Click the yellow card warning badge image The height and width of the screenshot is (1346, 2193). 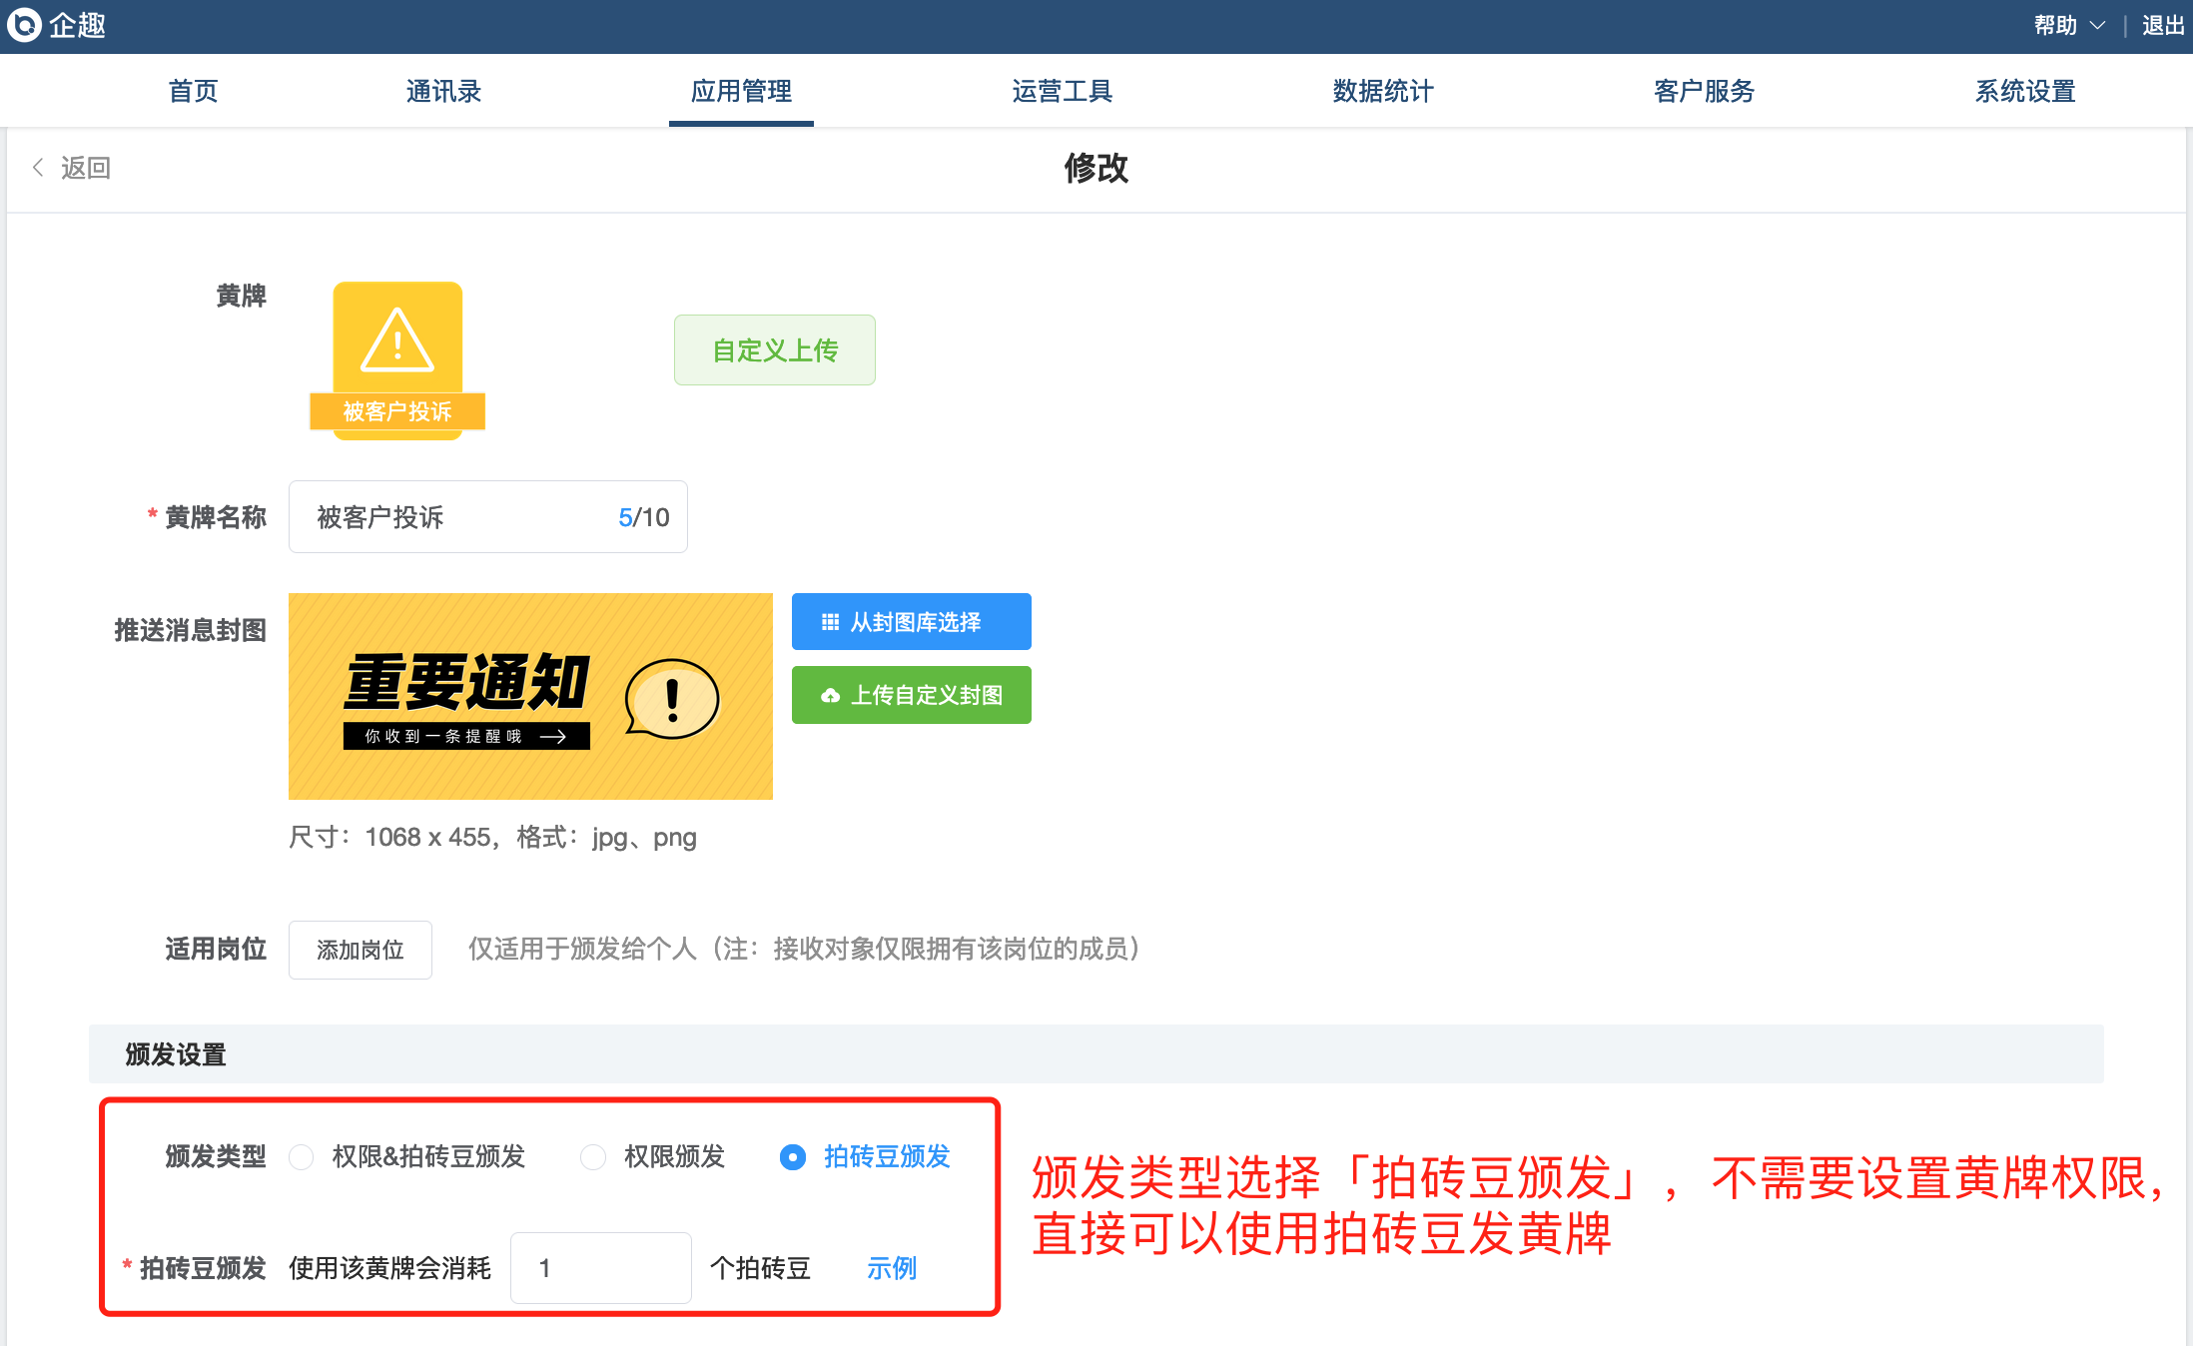click(x=397, y=359)
